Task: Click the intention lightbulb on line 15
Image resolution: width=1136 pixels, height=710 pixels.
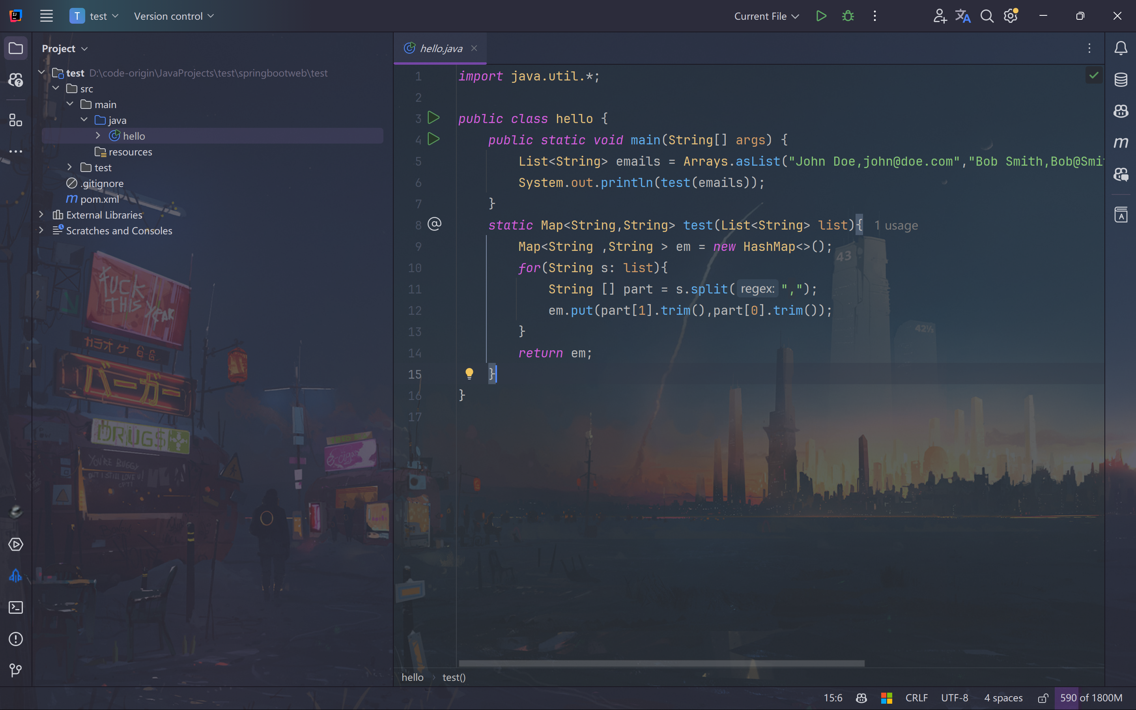Action: [469, 374]
